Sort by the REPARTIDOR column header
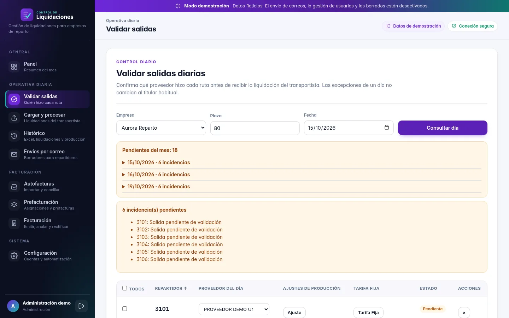This screenshot has height=318, width=509. [171, 288]
